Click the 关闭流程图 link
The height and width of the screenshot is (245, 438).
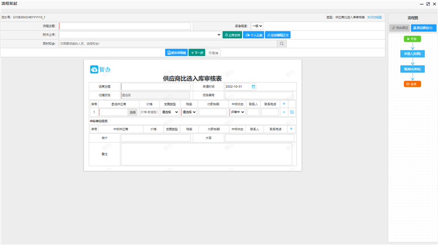(x=374, y=17)
